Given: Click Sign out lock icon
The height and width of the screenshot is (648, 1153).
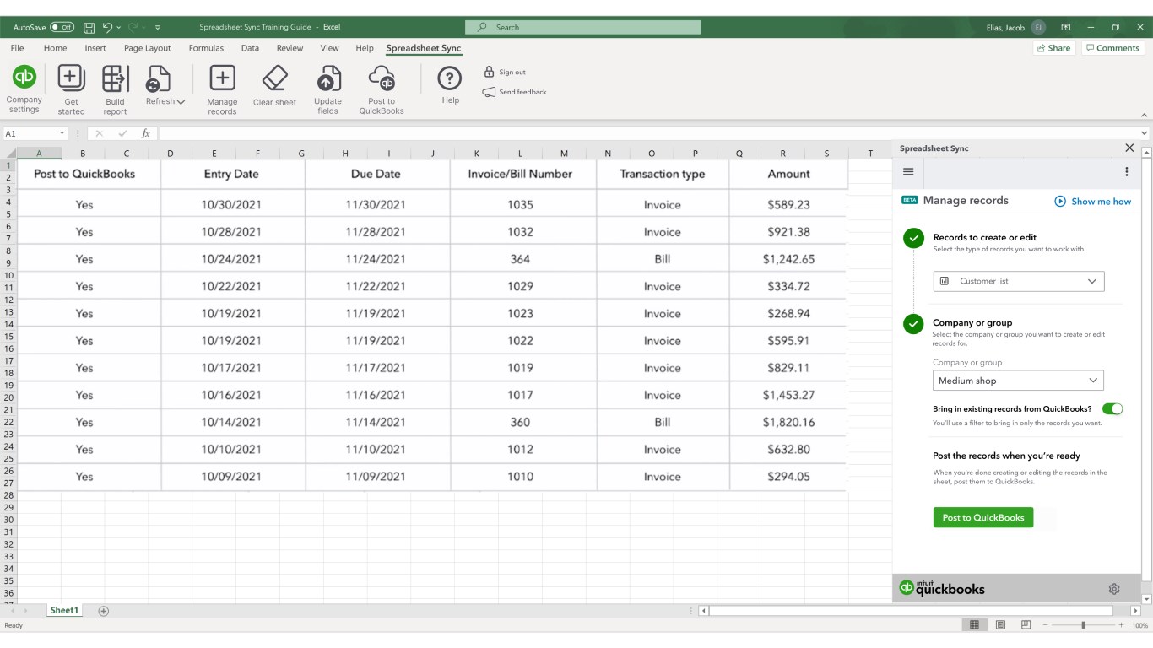Looking at the screenshot, I should 489,72.
